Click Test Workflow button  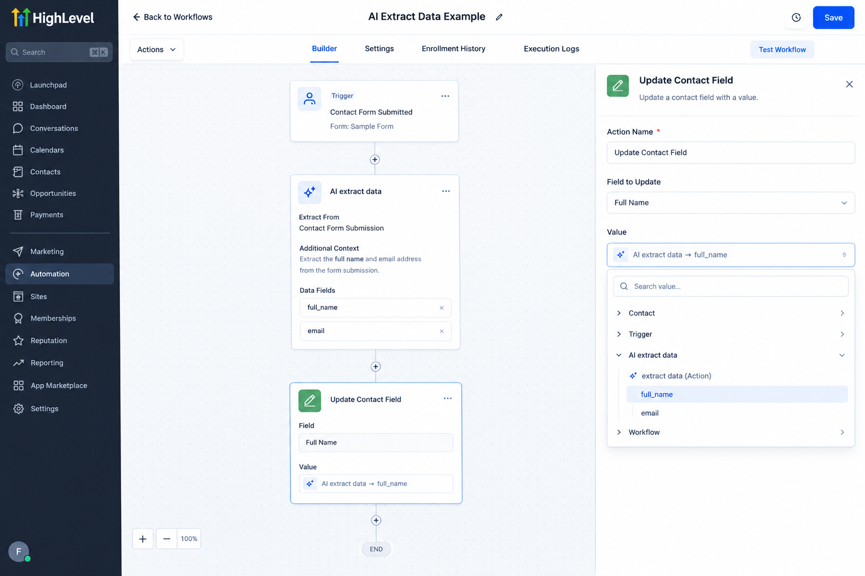click(782, 49)
